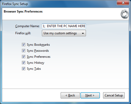Close the Firefox Sync Setup dialog
This screenshot has height=104, width=131.
[123, 3]
